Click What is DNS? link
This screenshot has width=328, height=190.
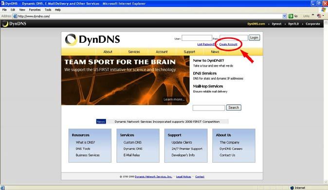(x=85, y=142)
